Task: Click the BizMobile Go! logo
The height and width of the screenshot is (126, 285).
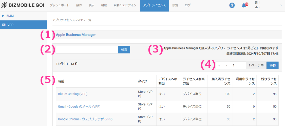Action: [x=23, y=5]
